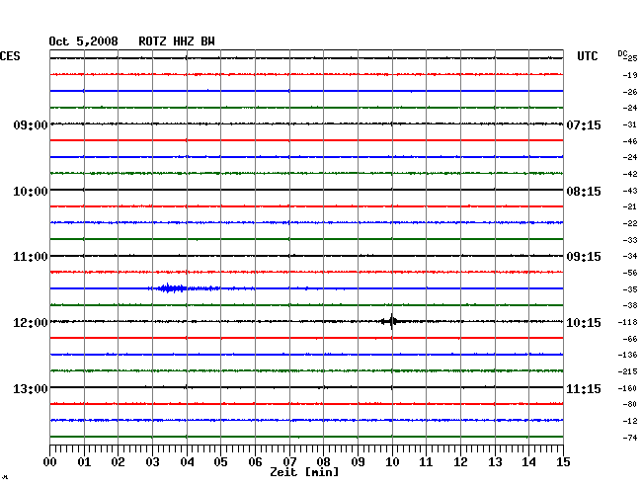The image size is (642, 488).
Task: Click the DC value -215
Action: click(x=627, y=371)
